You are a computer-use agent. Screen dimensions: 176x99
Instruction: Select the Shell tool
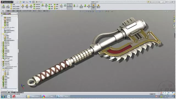click(x=50, y=8)
